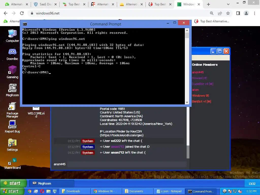Click anon712 name in the joined message

117,147
